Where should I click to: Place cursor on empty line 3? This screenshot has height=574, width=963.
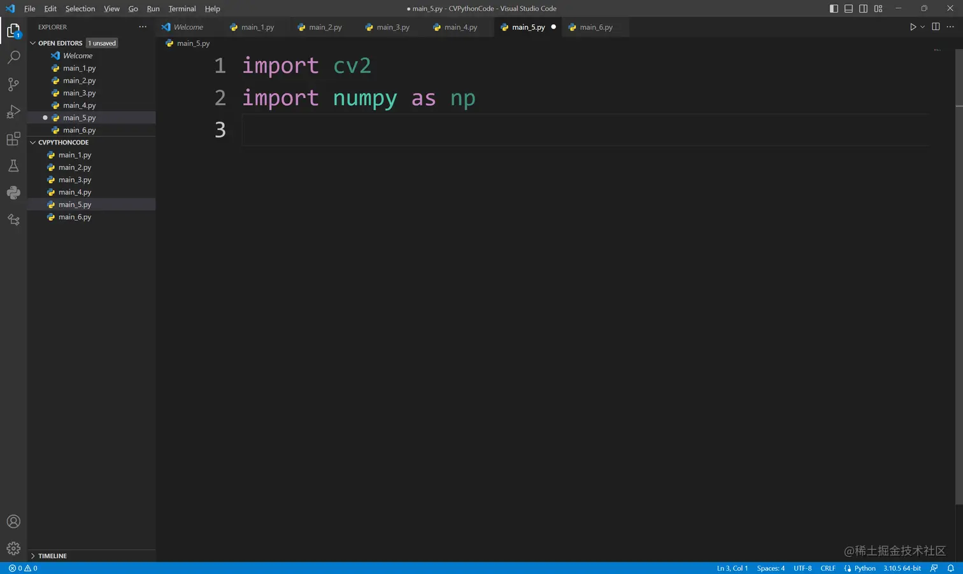pyautogui.click(x=585, y=130)
